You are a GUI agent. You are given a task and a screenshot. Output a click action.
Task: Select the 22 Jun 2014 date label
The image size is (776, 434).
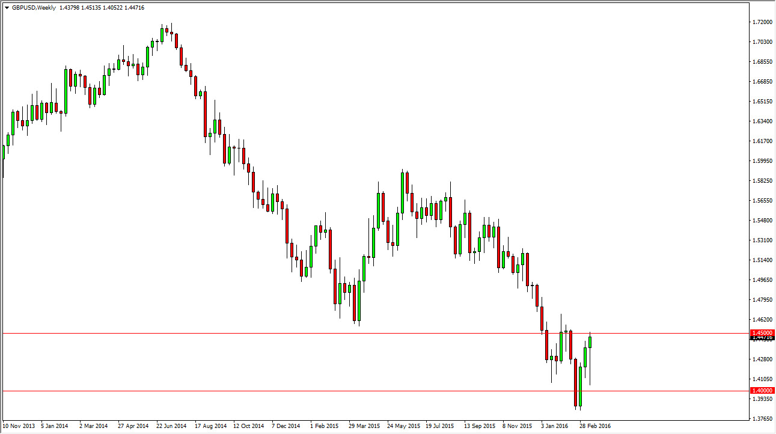coord(171,426)
